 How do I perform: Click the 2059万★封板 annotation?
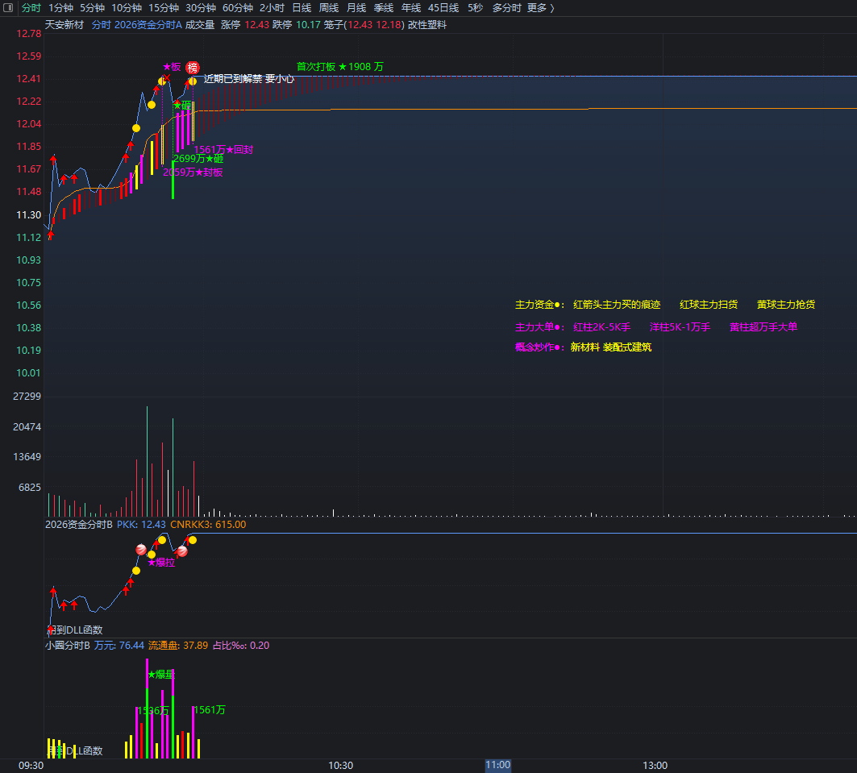click(x=193, y=172)
